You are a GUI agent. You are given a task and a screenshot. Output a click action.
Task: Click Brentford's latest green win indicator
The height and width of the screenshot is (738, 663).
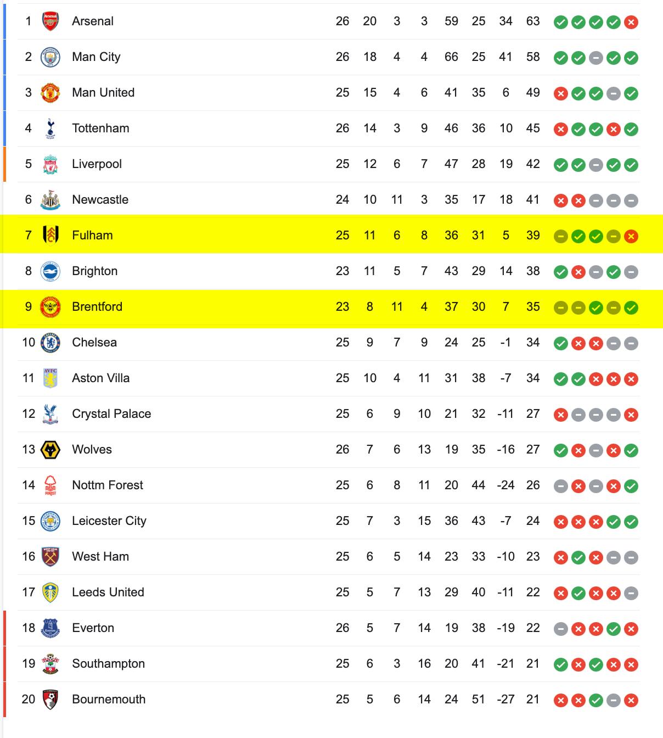631,308
